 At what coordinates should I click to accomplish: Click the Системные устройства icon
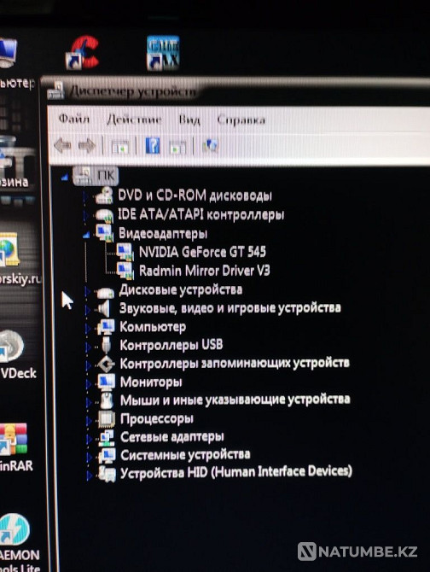click(x=107, y=455)
